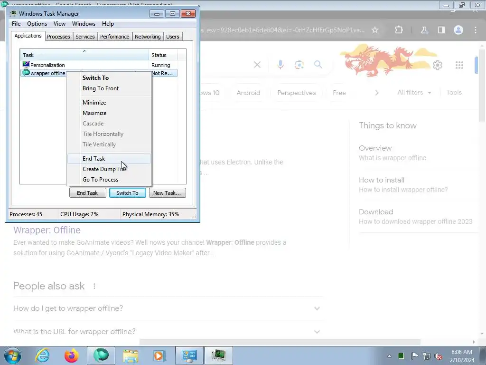This screenshot has height=365, width=486.
Task: Select End Task in the context menu
Action: [x=109, y=159]
